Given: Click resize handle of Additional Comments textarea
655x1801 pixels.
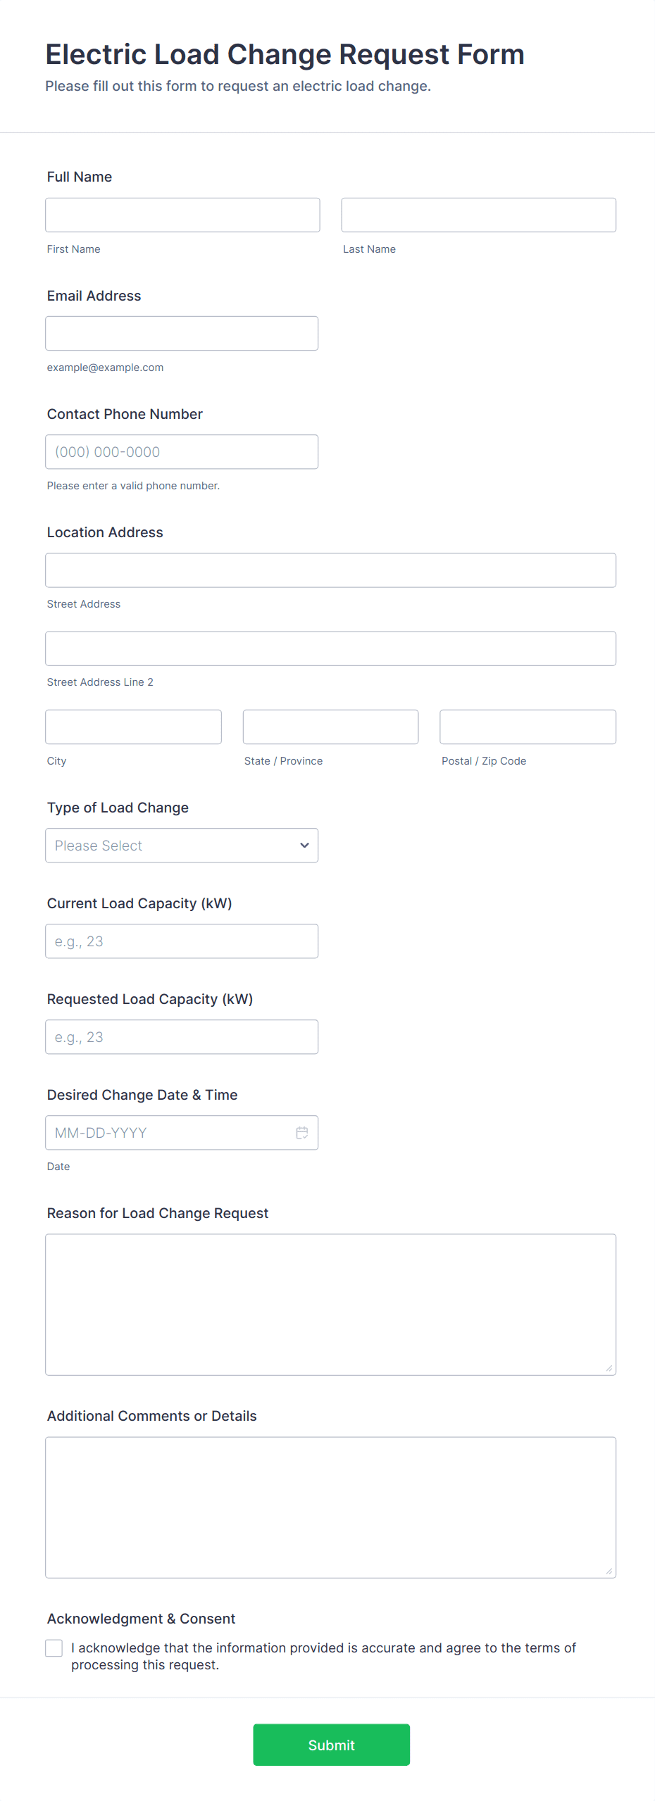Looking at the screenshot, I should point(609,1571).
